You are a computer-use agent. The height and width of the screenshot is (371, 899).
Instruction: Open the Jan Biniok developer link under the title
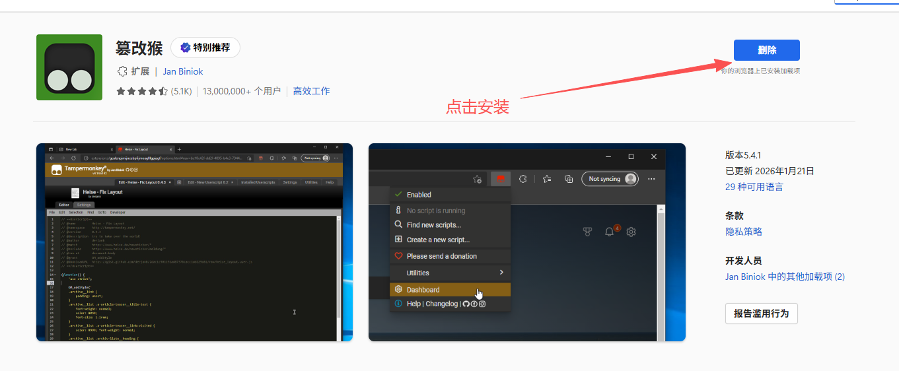point(183,71)
